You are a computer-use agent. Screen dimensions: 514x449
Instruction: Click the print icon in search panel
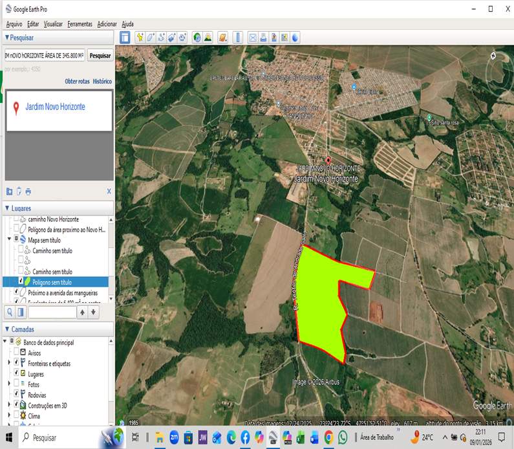28,192
